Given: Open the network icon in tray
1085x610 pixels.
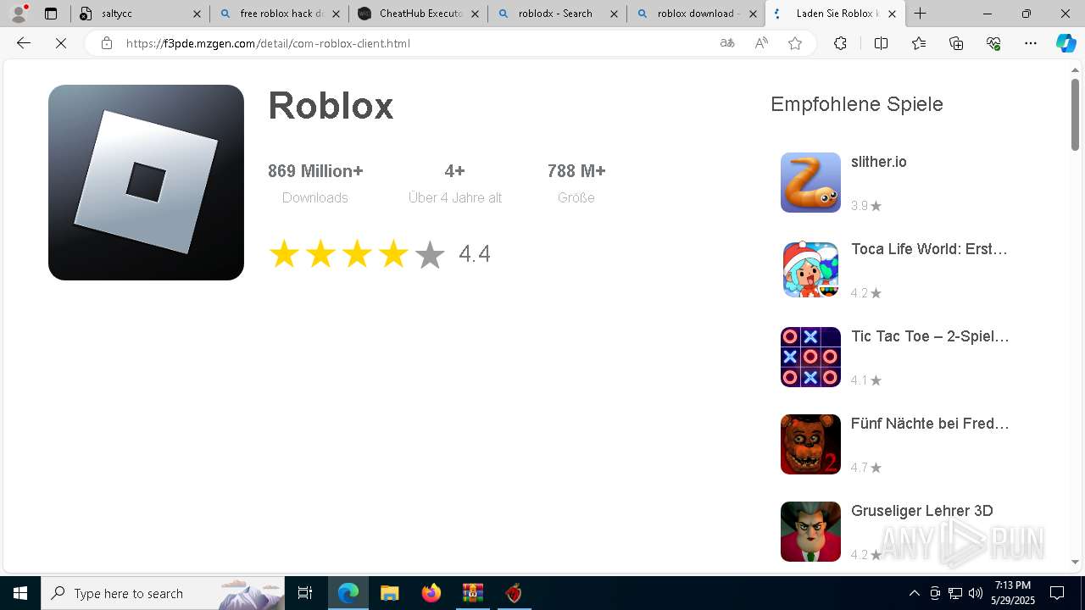Looking at the screenshot, I should 955,593.
